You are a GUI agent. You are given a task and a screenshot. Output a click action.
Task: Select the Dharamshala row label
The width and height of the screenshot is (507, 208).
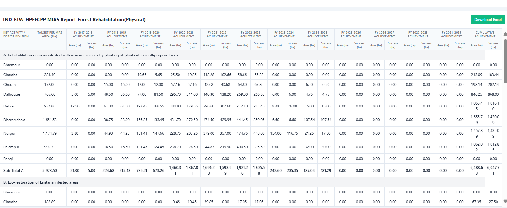point(14,120)
